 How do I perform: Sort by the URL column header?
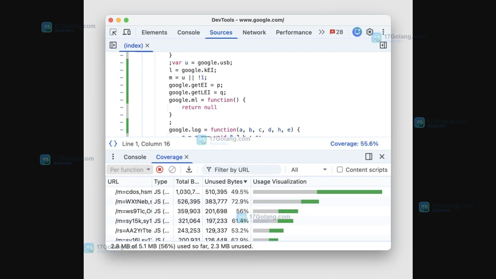pyautogui.click(x=129, y=182)
